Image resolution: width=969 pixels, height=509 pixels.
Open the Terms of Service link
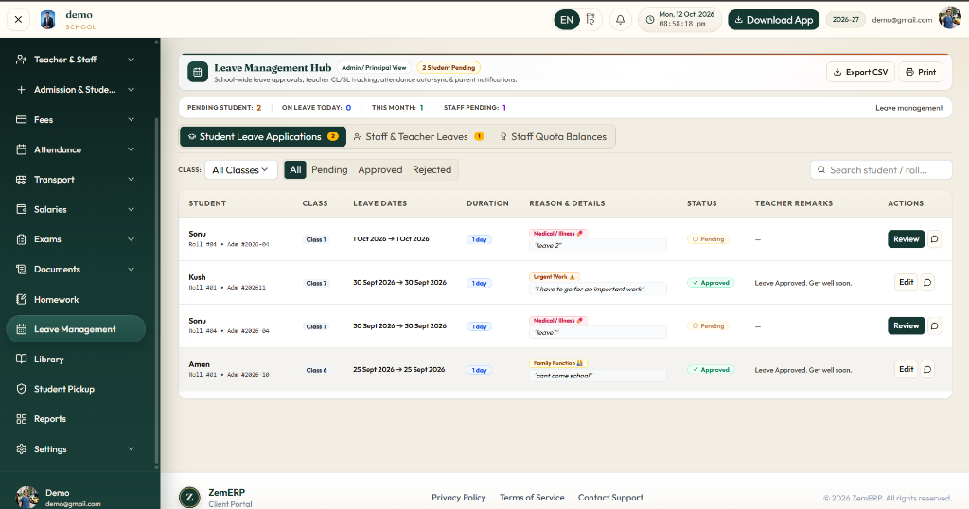click(x=532, y=498)
